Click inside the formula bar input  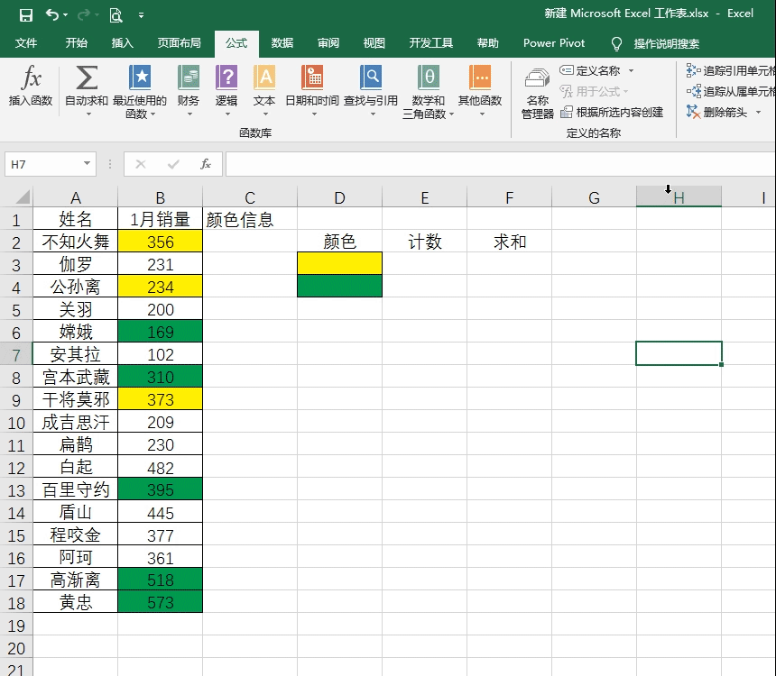pyautogui.click(x=500, y=164)
